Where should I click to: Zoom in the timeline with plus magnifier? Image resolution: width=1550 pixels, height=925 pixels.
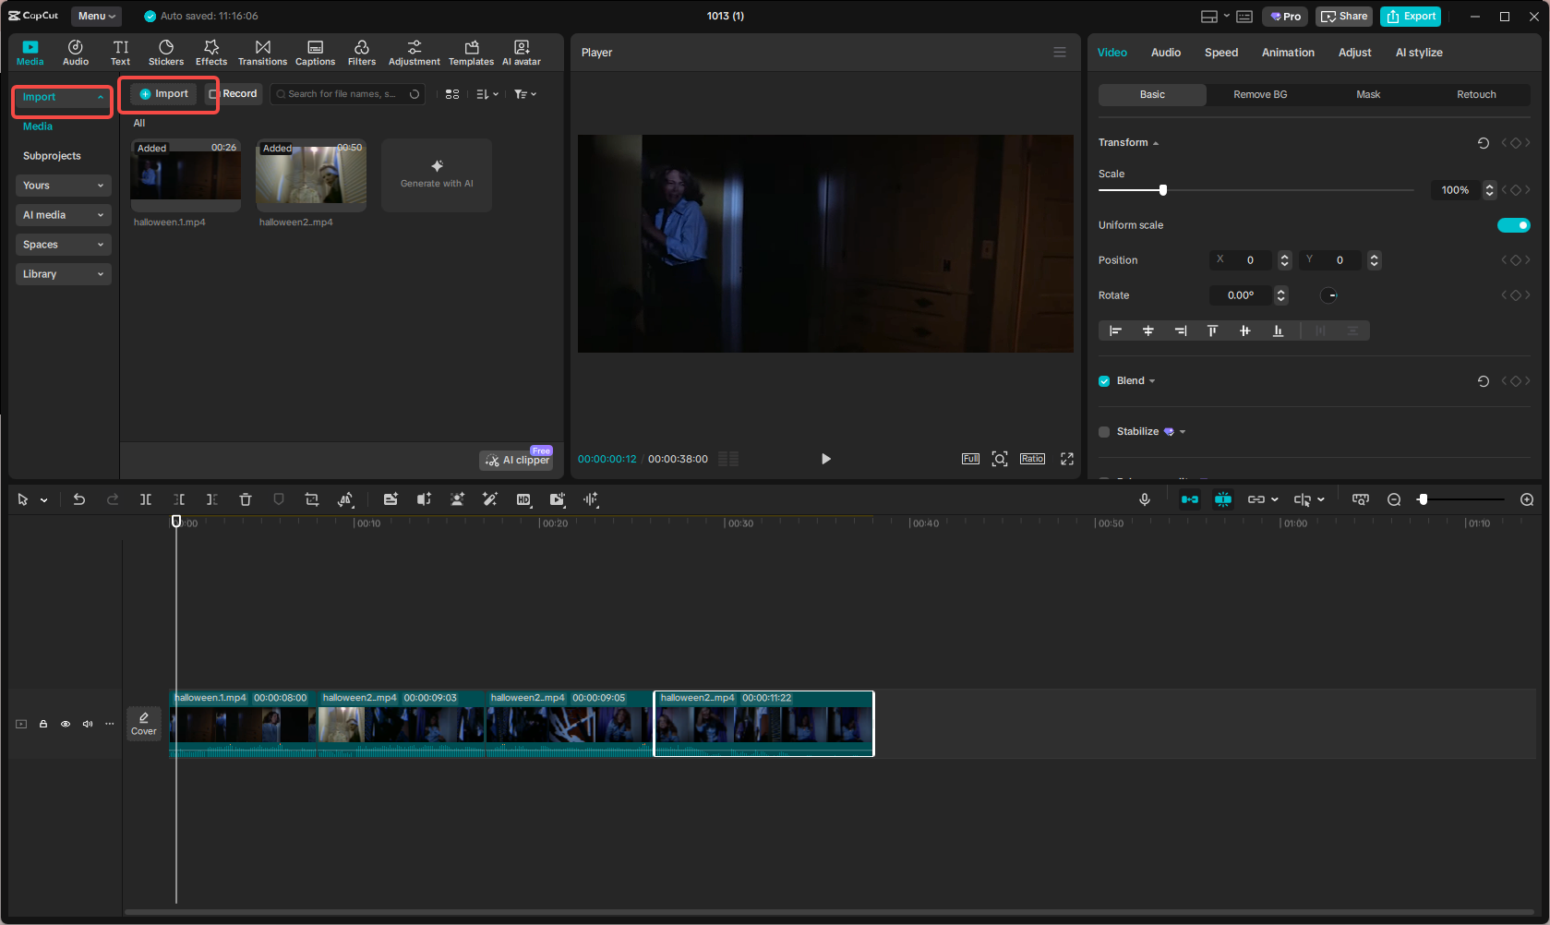(1527, 499)
